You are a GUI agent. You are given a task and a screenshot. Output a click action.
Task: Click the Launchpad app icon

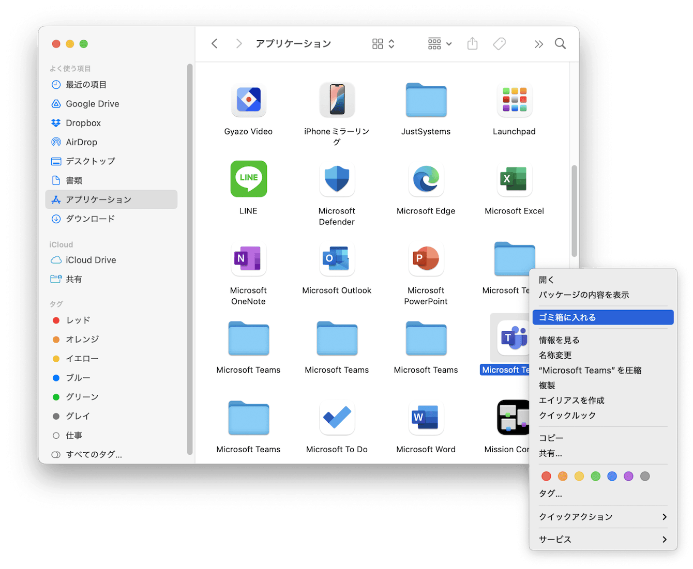(x=514, y=99)
